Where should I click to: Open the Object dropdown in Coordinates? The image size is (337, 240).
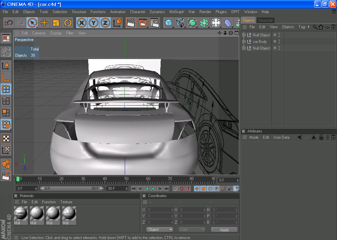(x=160, y=230)
